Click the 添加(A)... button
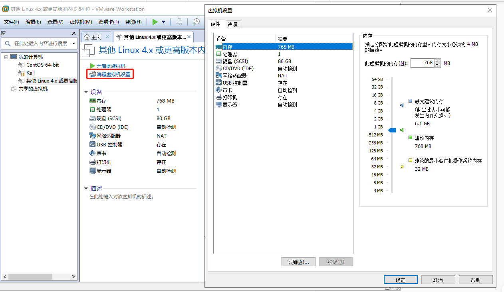 click(298, 262)
